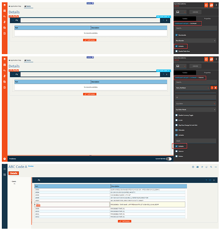Click the delete column button beside Part_PartNum
221x231 pixels.
click(215, 88)
